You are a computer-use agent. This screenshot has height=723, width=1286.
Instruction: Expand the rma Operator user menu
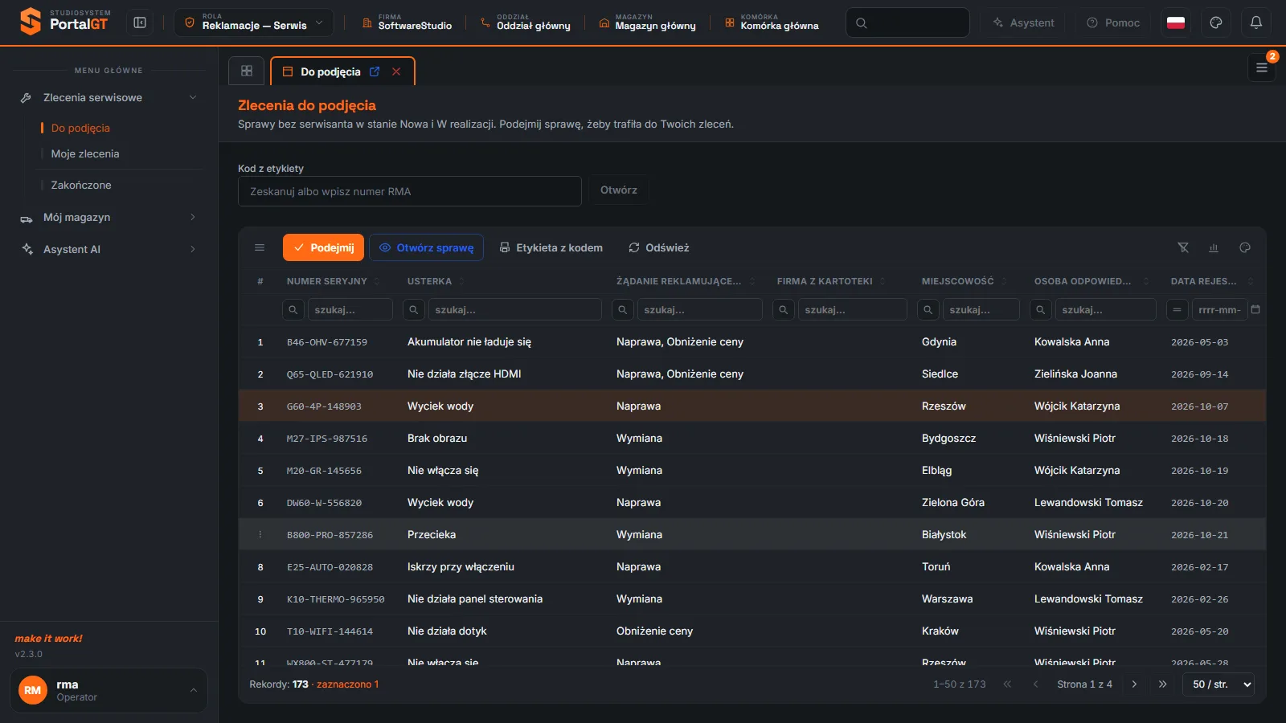point(109,690)
